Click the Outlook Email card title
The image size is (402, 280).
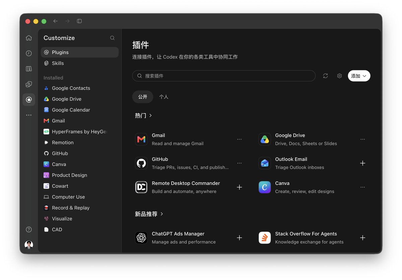pos(291,159)
